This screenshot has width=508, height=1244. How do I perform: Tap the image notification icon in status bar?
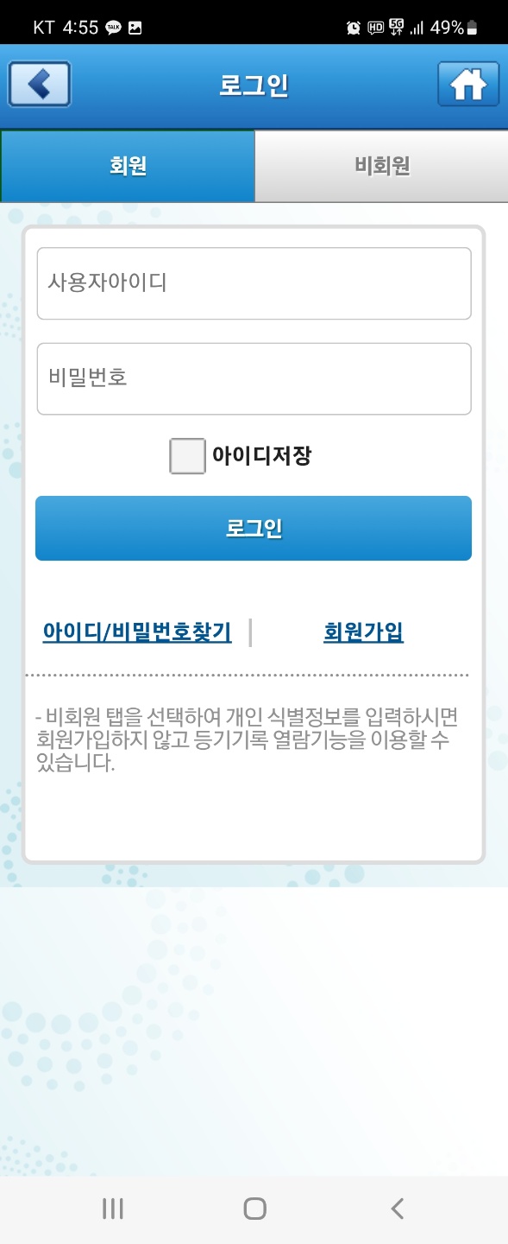[x=135, y=28]
